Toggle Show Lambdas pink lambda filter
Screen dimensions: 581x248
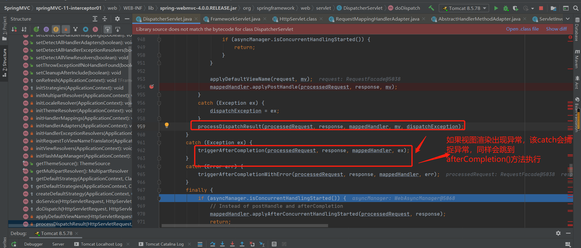coord(95,29)
